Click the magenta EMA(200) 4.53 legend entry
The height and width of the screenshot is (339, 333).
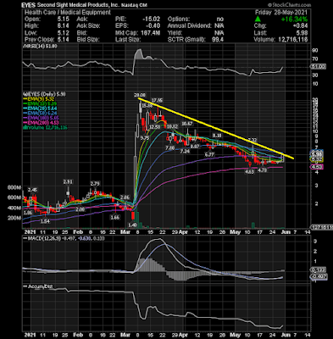42,123
